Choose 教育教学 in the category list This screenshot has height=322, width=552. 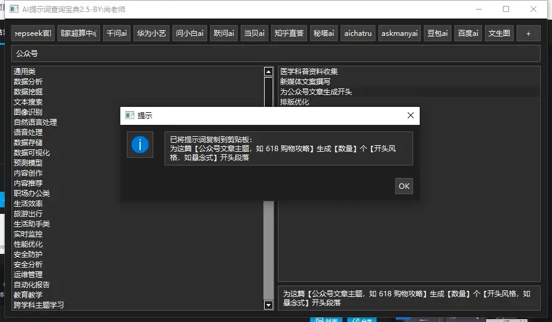[28, 295]
